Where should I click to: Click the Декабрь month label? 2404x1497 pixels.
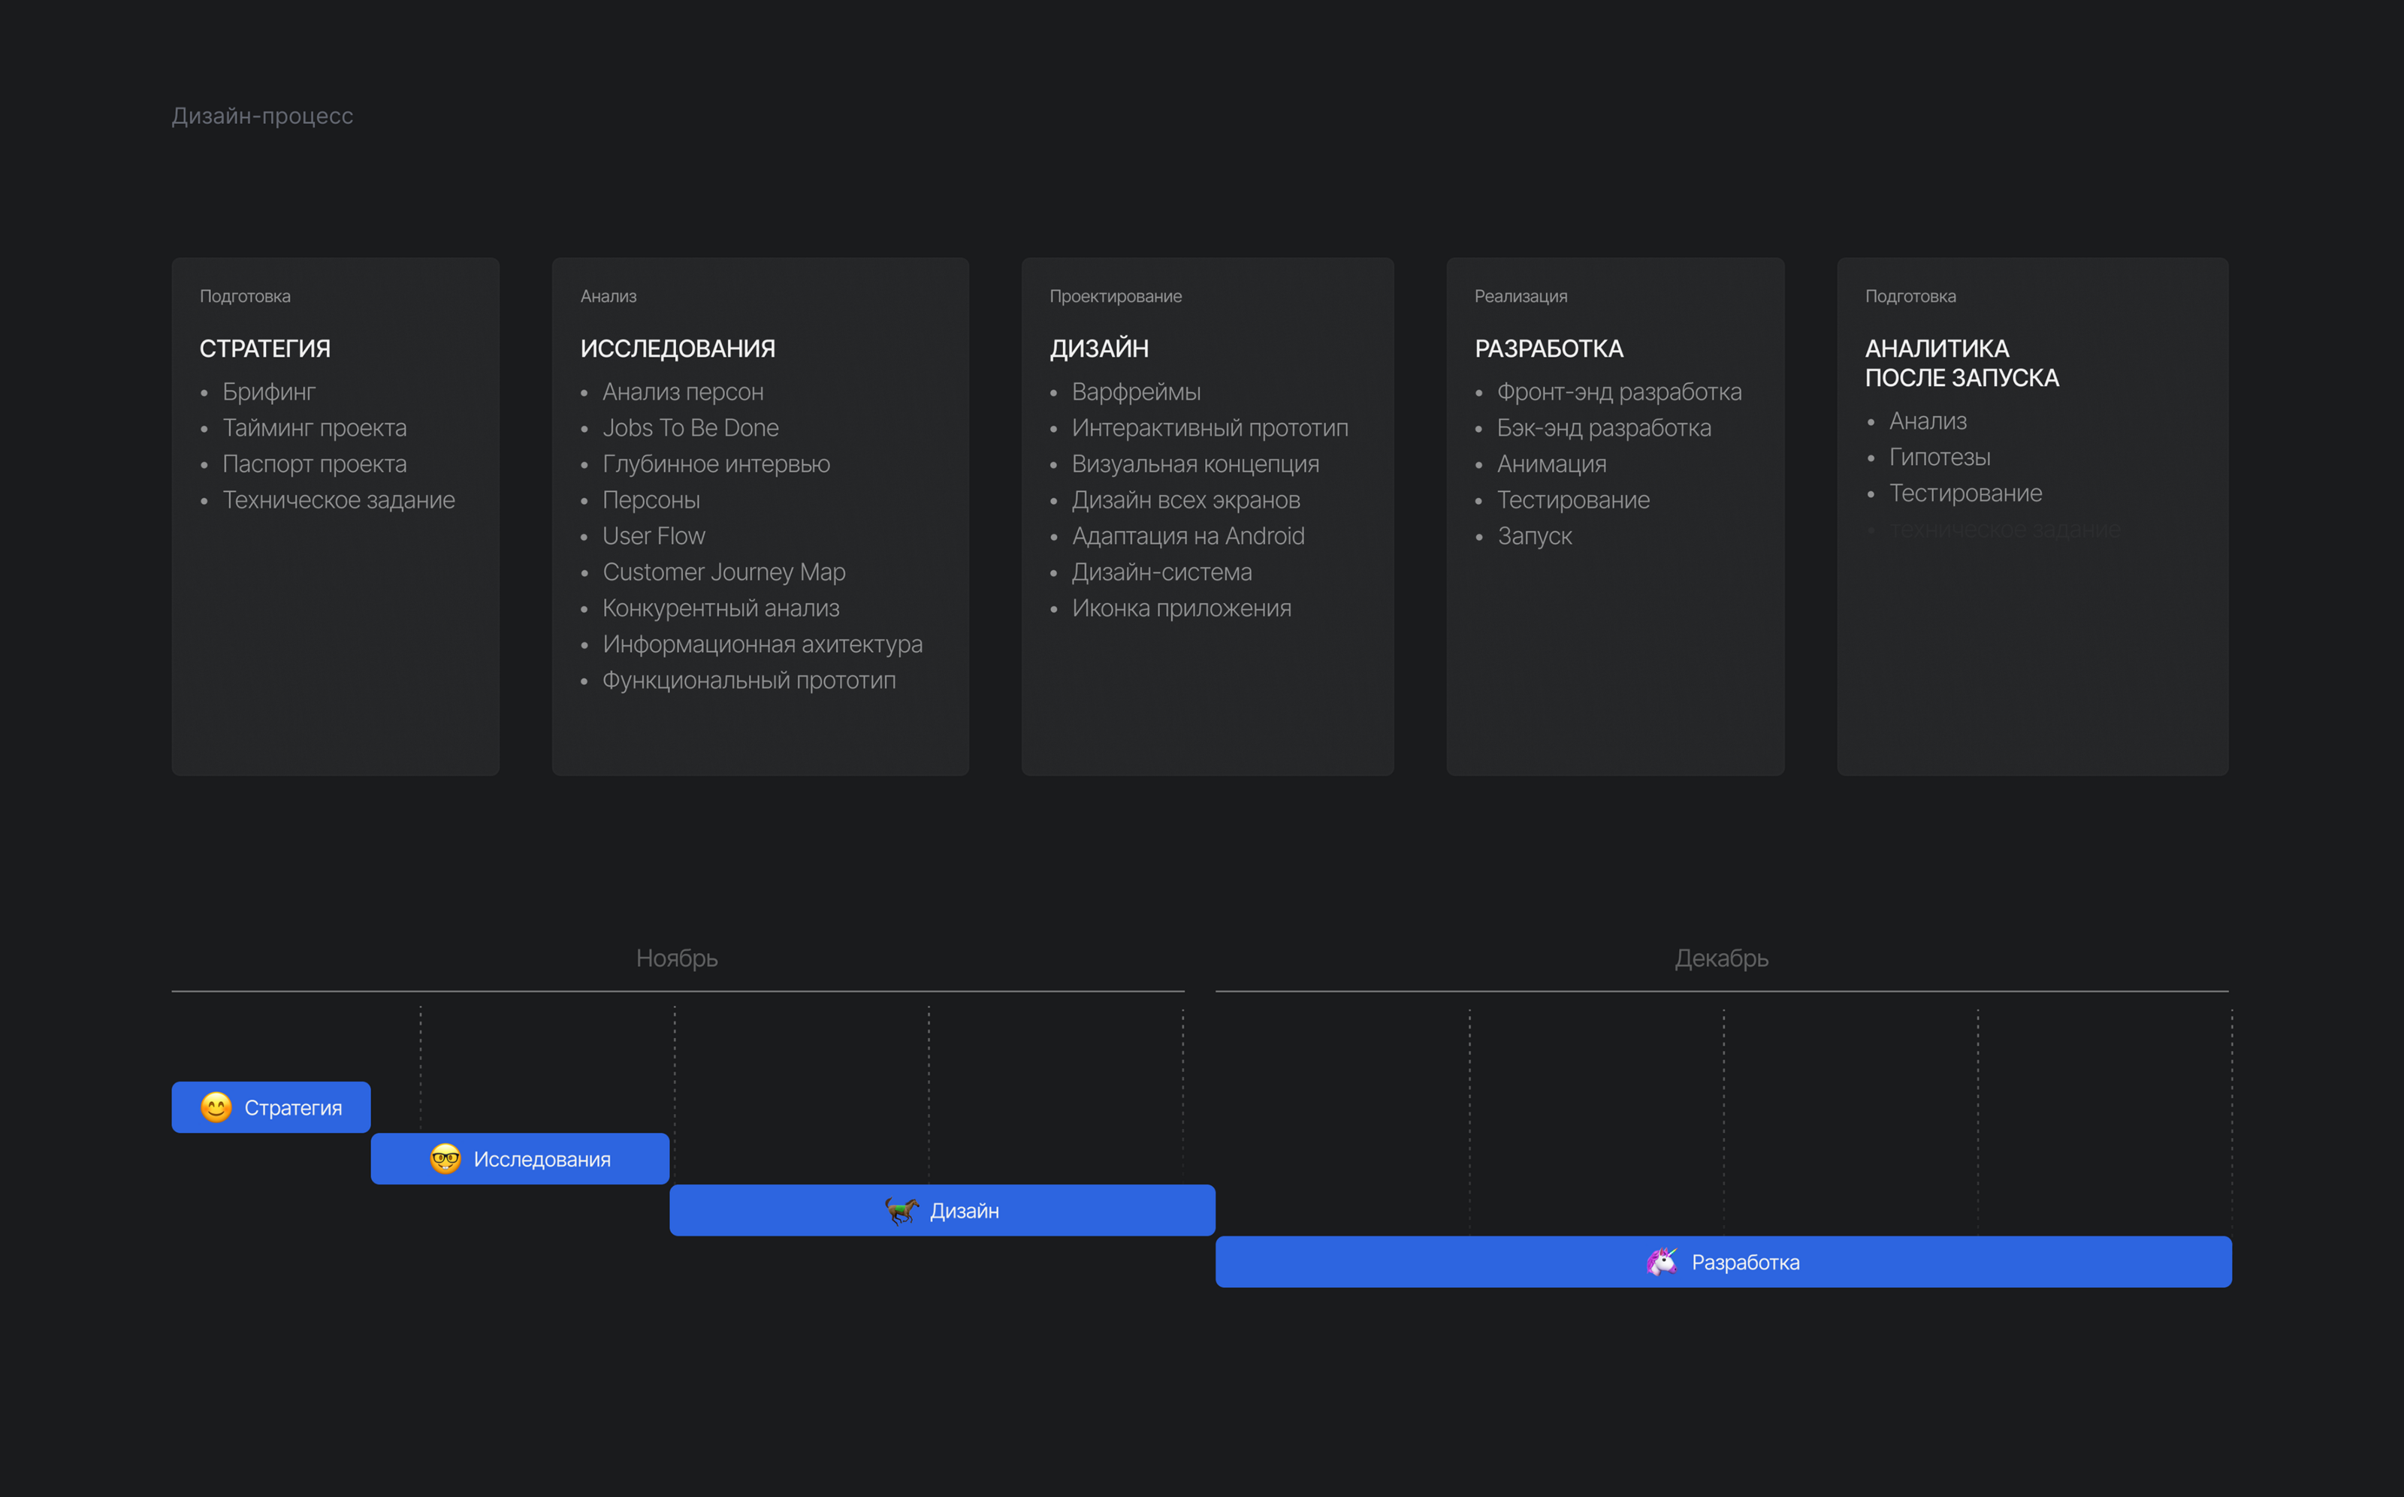[x=1721, y=958]
